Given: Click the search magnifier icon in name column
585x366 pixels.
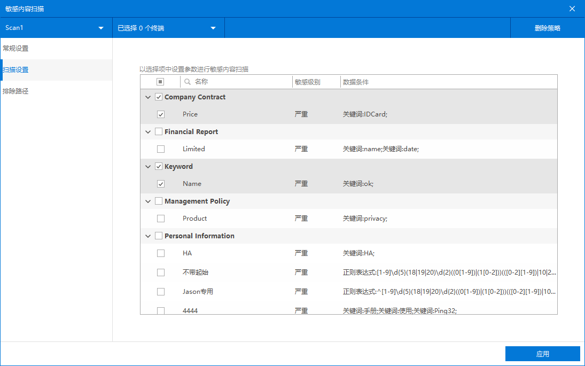Looking at the screenshot, I should (x=188, y=82).
